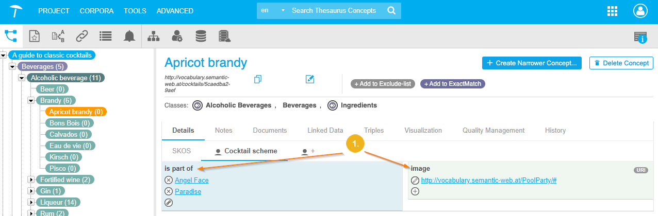658x216 pixels.
Task: Click the notifications bell icon
Action: [129, 36]
